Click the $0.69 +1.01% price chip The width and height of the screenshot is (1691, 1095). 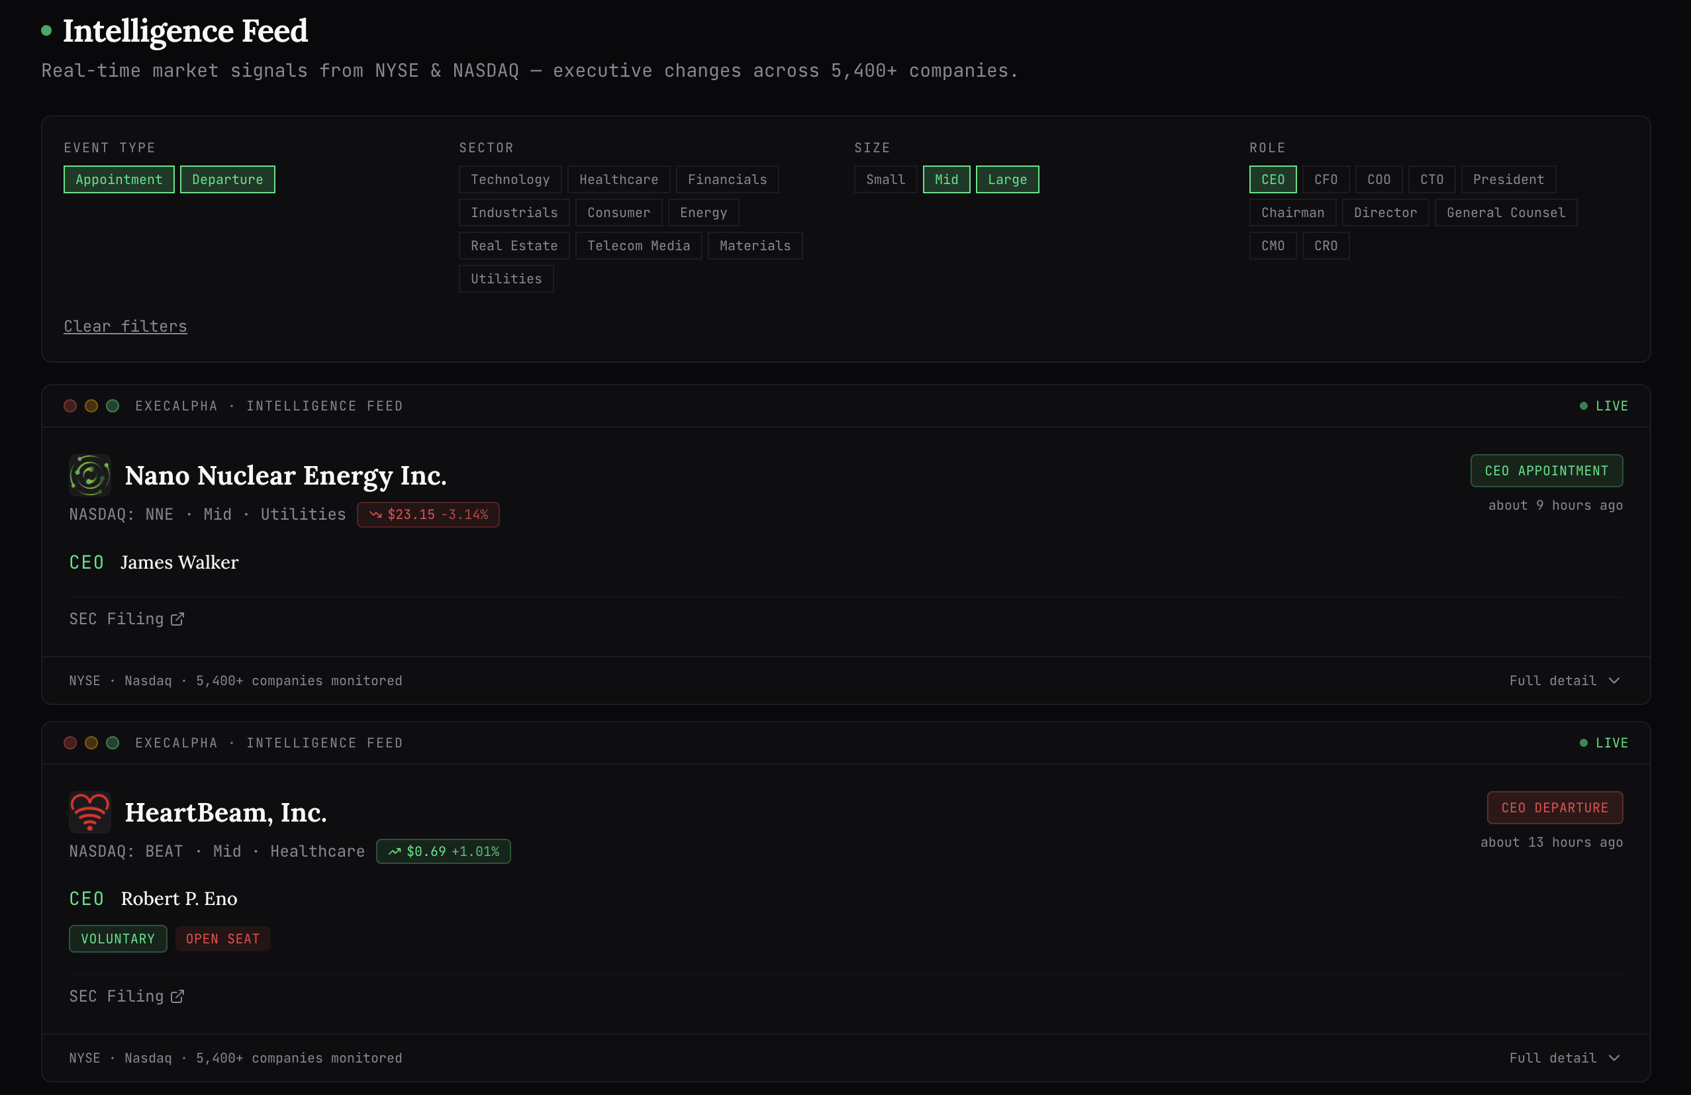pos(444,851)
